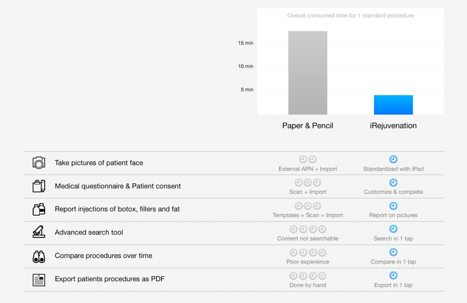The width and height of the screenshot is (467, 303).
Task: Click the camera icon for patient pictures
Action: pos(39,163)
